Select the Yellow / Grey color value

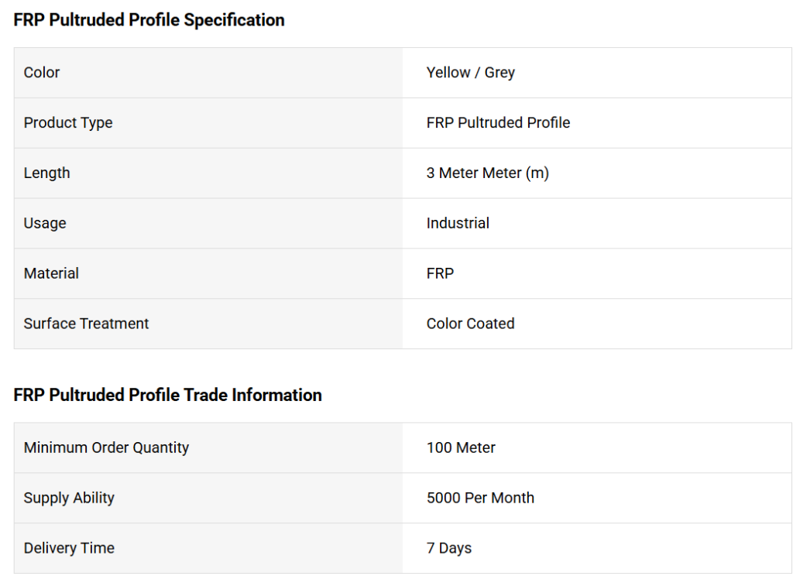pyautogui.click(x=470, y=73)
